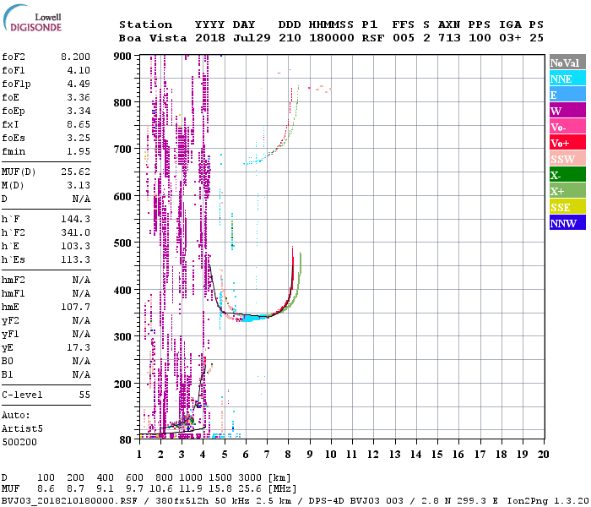
Task: Click the Artist5 auto-scaling label
Action: coord(22,429)
